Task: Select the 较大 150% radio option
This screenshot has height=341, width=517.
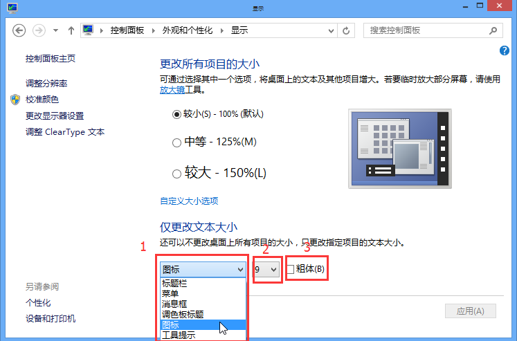Action: coord(176,173)
